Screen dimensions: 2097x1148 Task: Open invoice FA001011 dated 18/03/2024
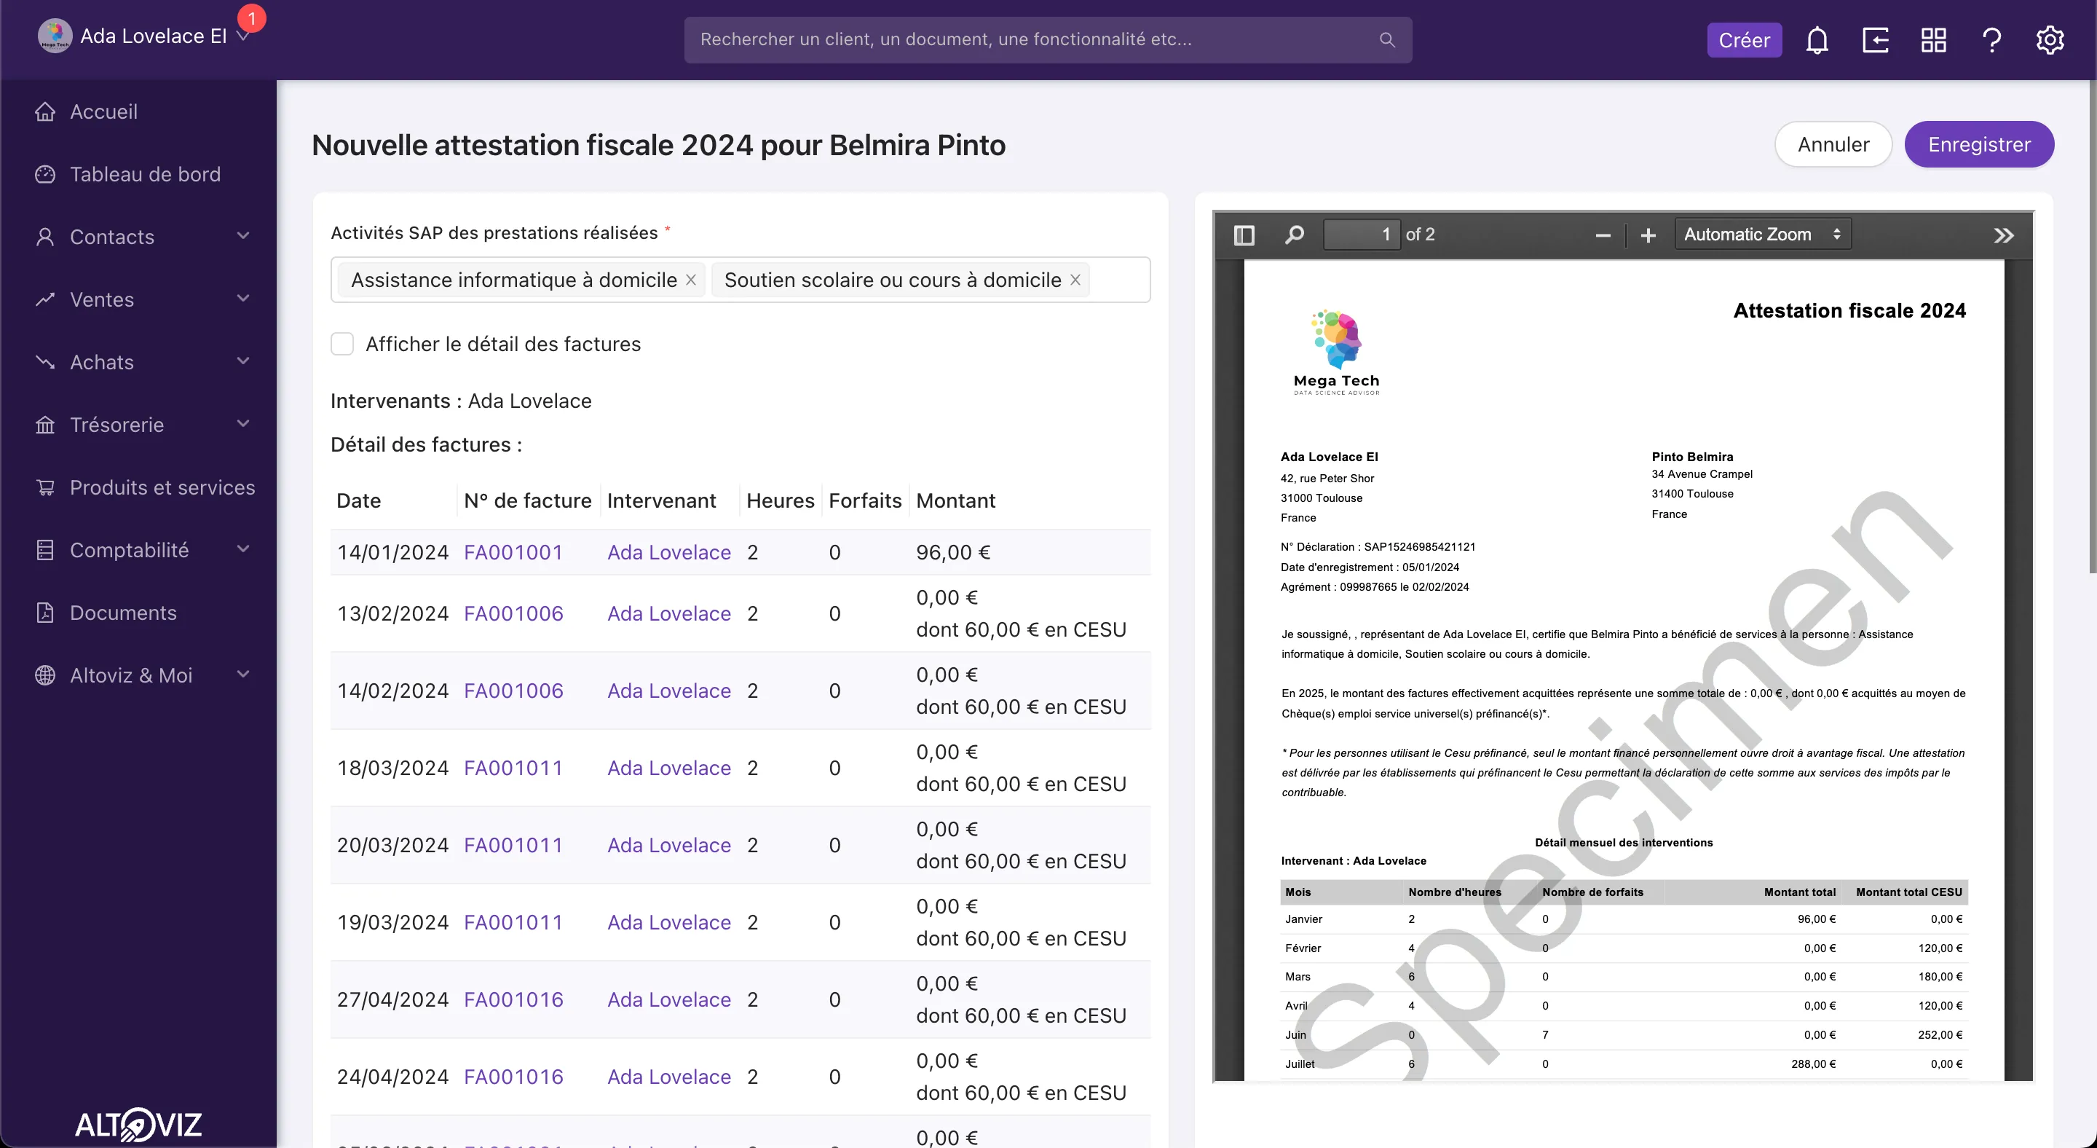513,768
